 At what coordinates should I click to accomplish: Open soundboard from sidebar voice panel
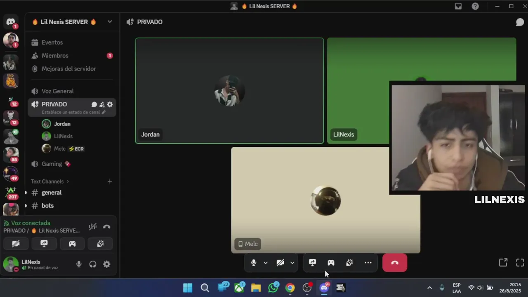click(x=101, y=244)
